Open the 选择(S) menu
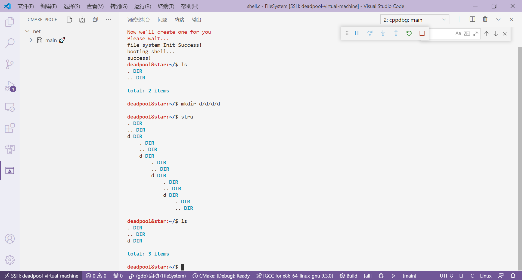Image resolution: width=522 pixels, height=280 pixels. click(72, 6)
